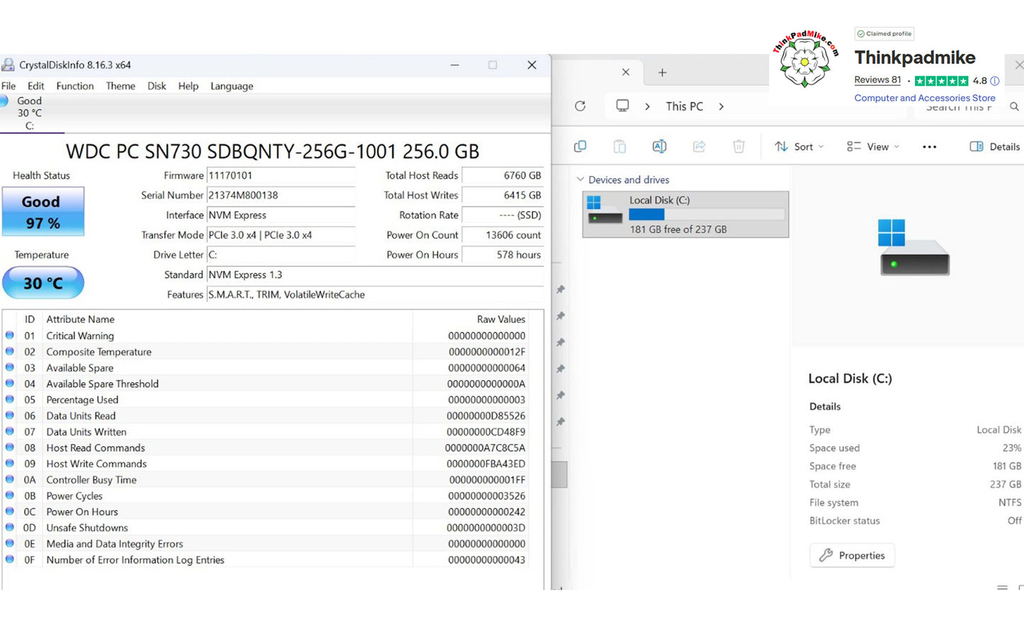The height and width of the screenshot is (644, 1024).
Task: Click the Good 97% health status button
Action: 43,211
